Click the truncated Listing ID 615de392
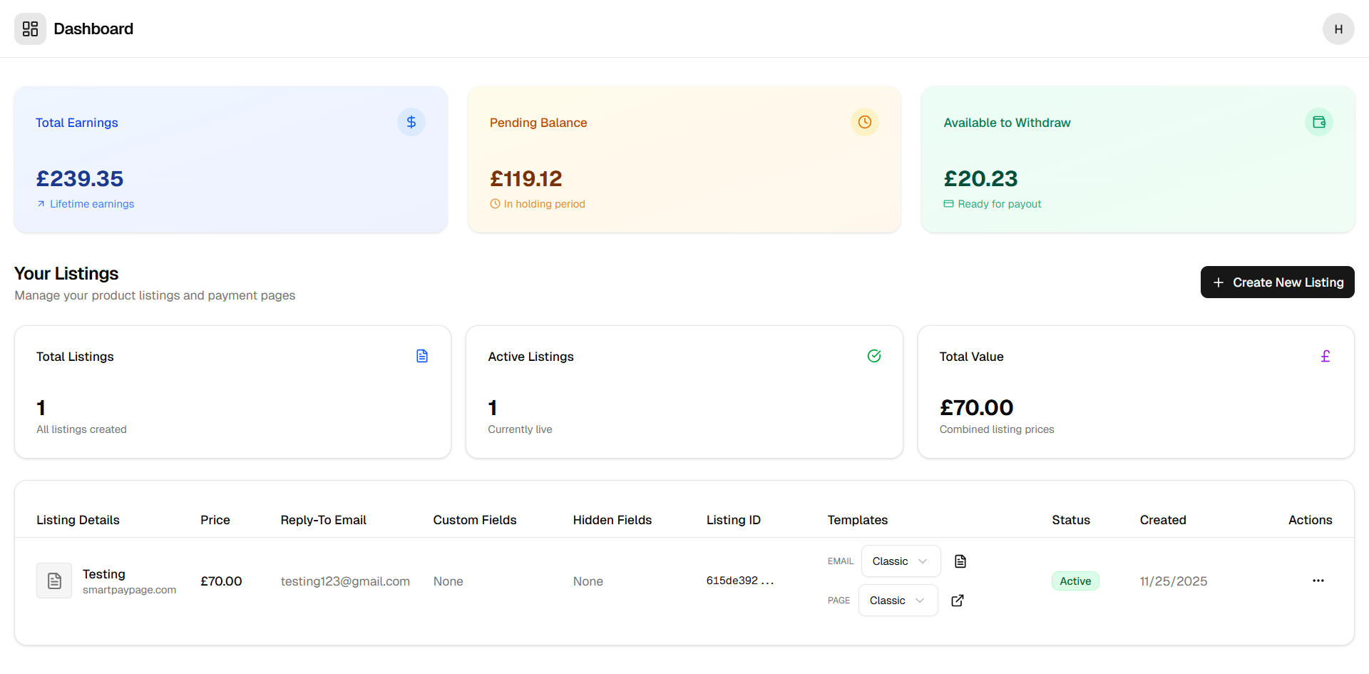This screenshot has width=1369, height=674. coord(740,580)
